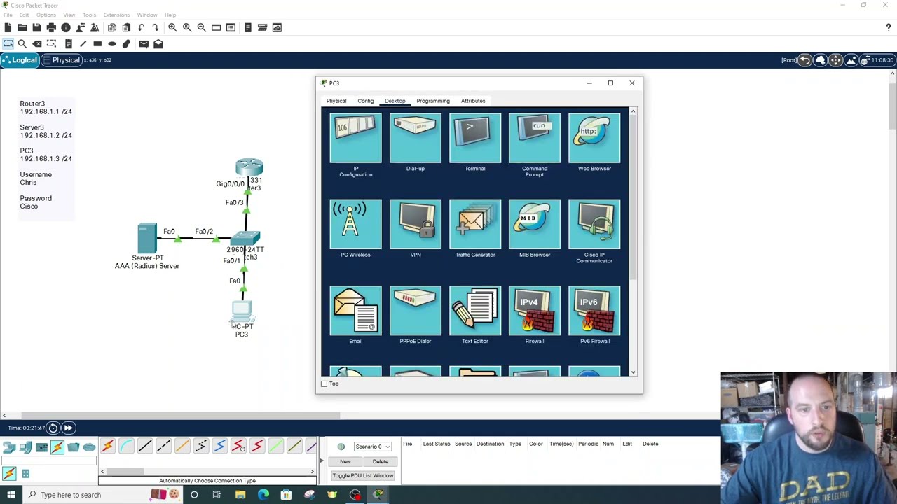Switch to Logical workspace view
The width and height of the screenshot is (897, 504).
20,60
